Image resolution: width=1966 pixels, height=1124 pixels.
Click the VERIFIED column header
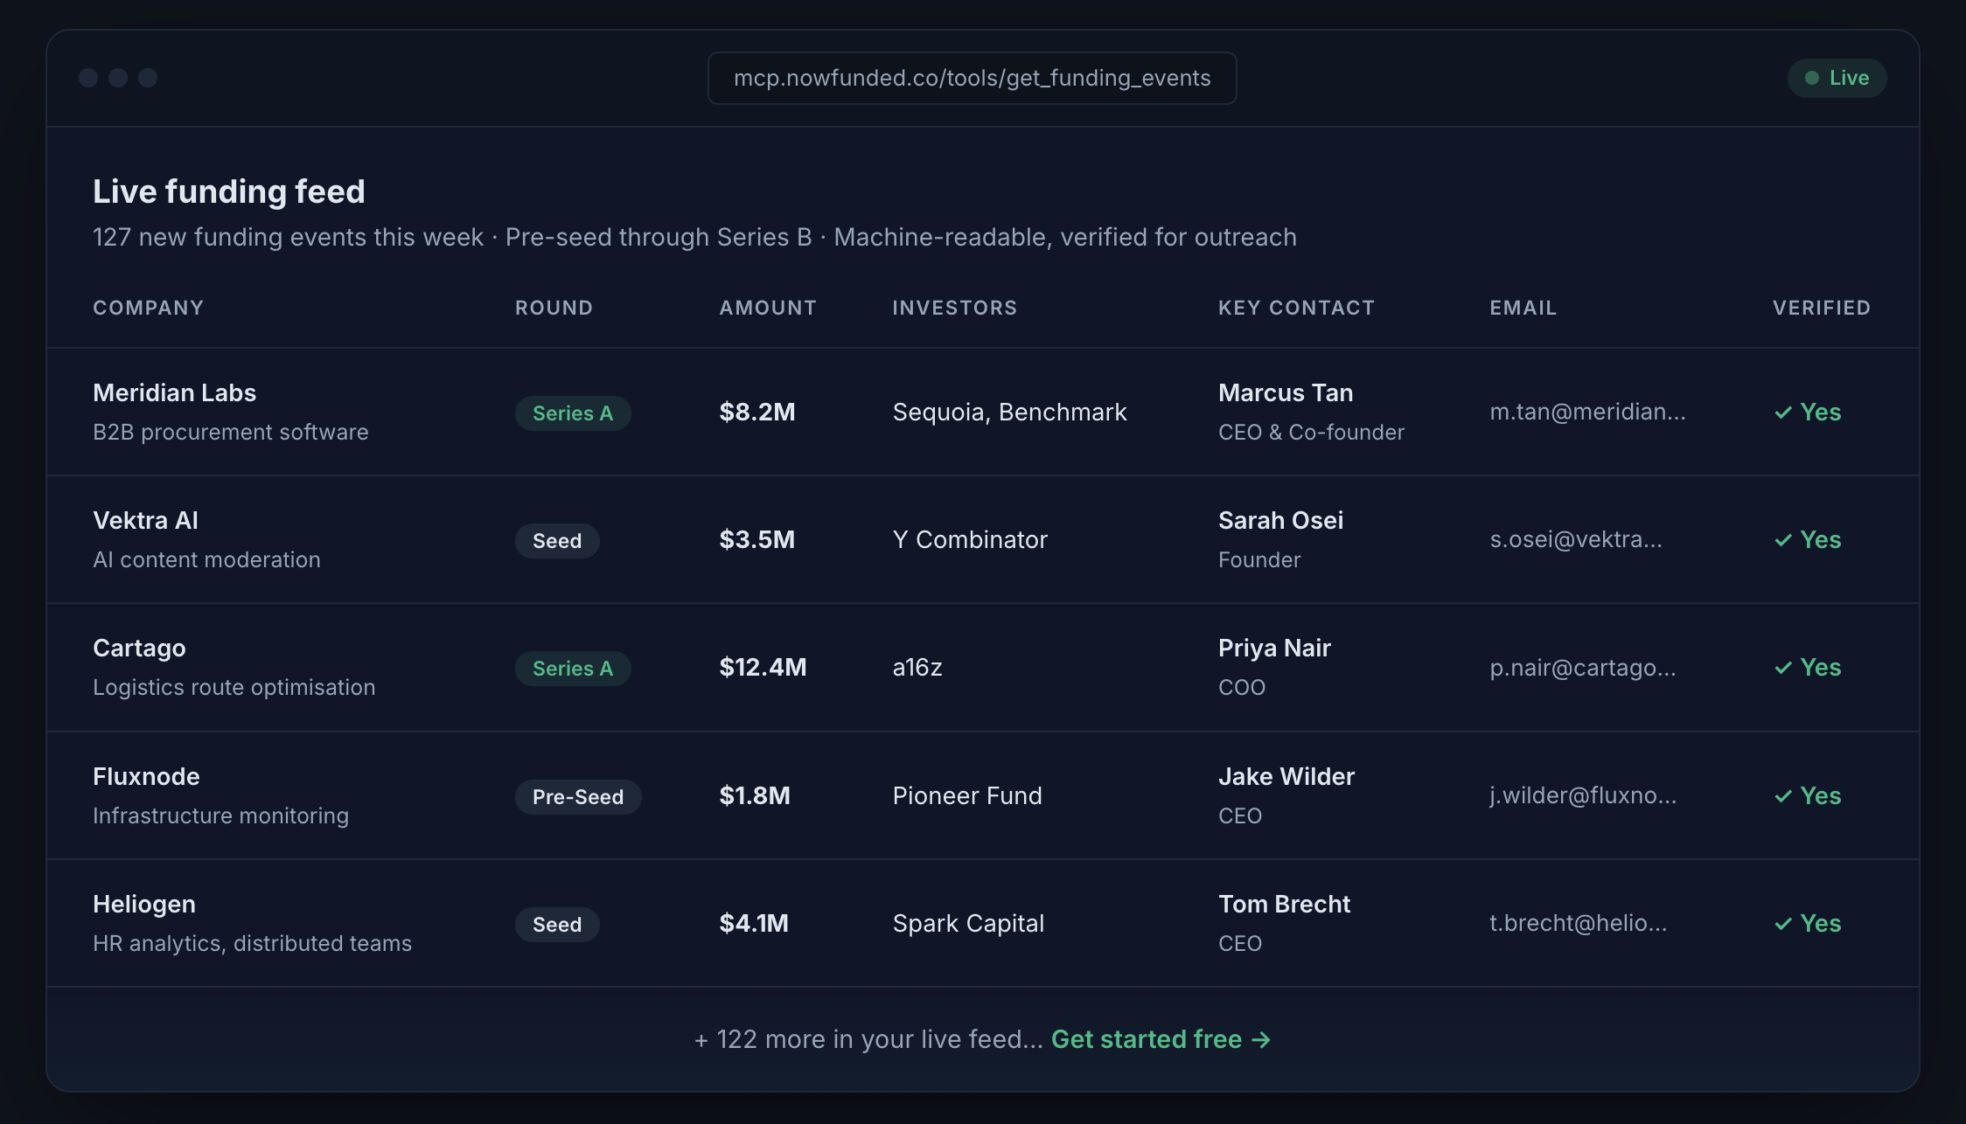[1822, 308]
